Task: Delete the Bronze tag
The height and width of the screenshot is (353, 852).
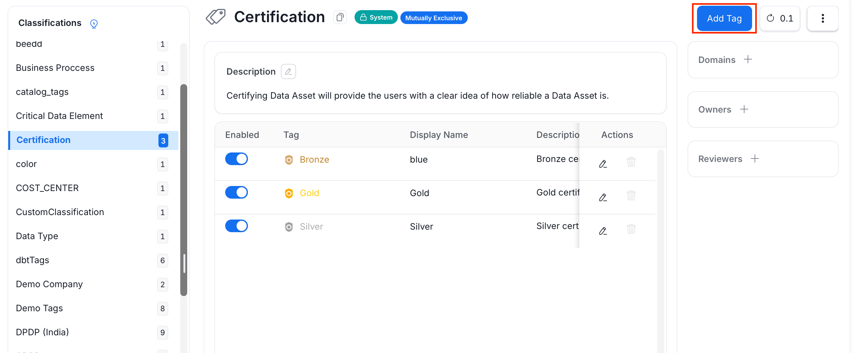Action: [x=631, y=162]
